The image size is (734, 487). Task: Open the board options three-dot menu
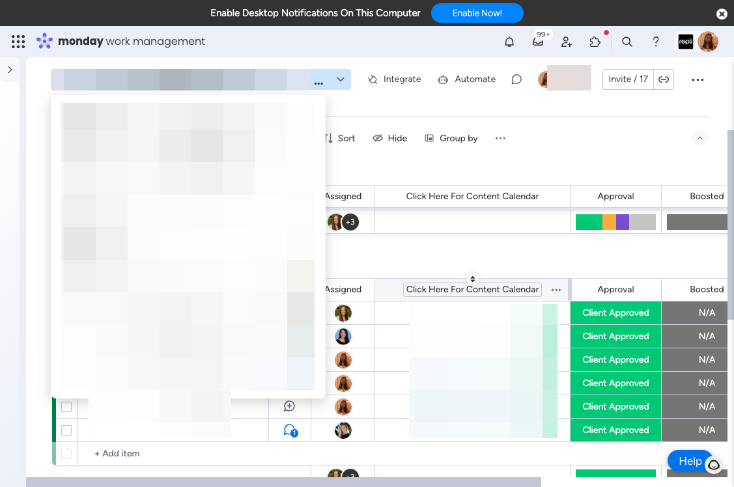(x=698, y=79)
